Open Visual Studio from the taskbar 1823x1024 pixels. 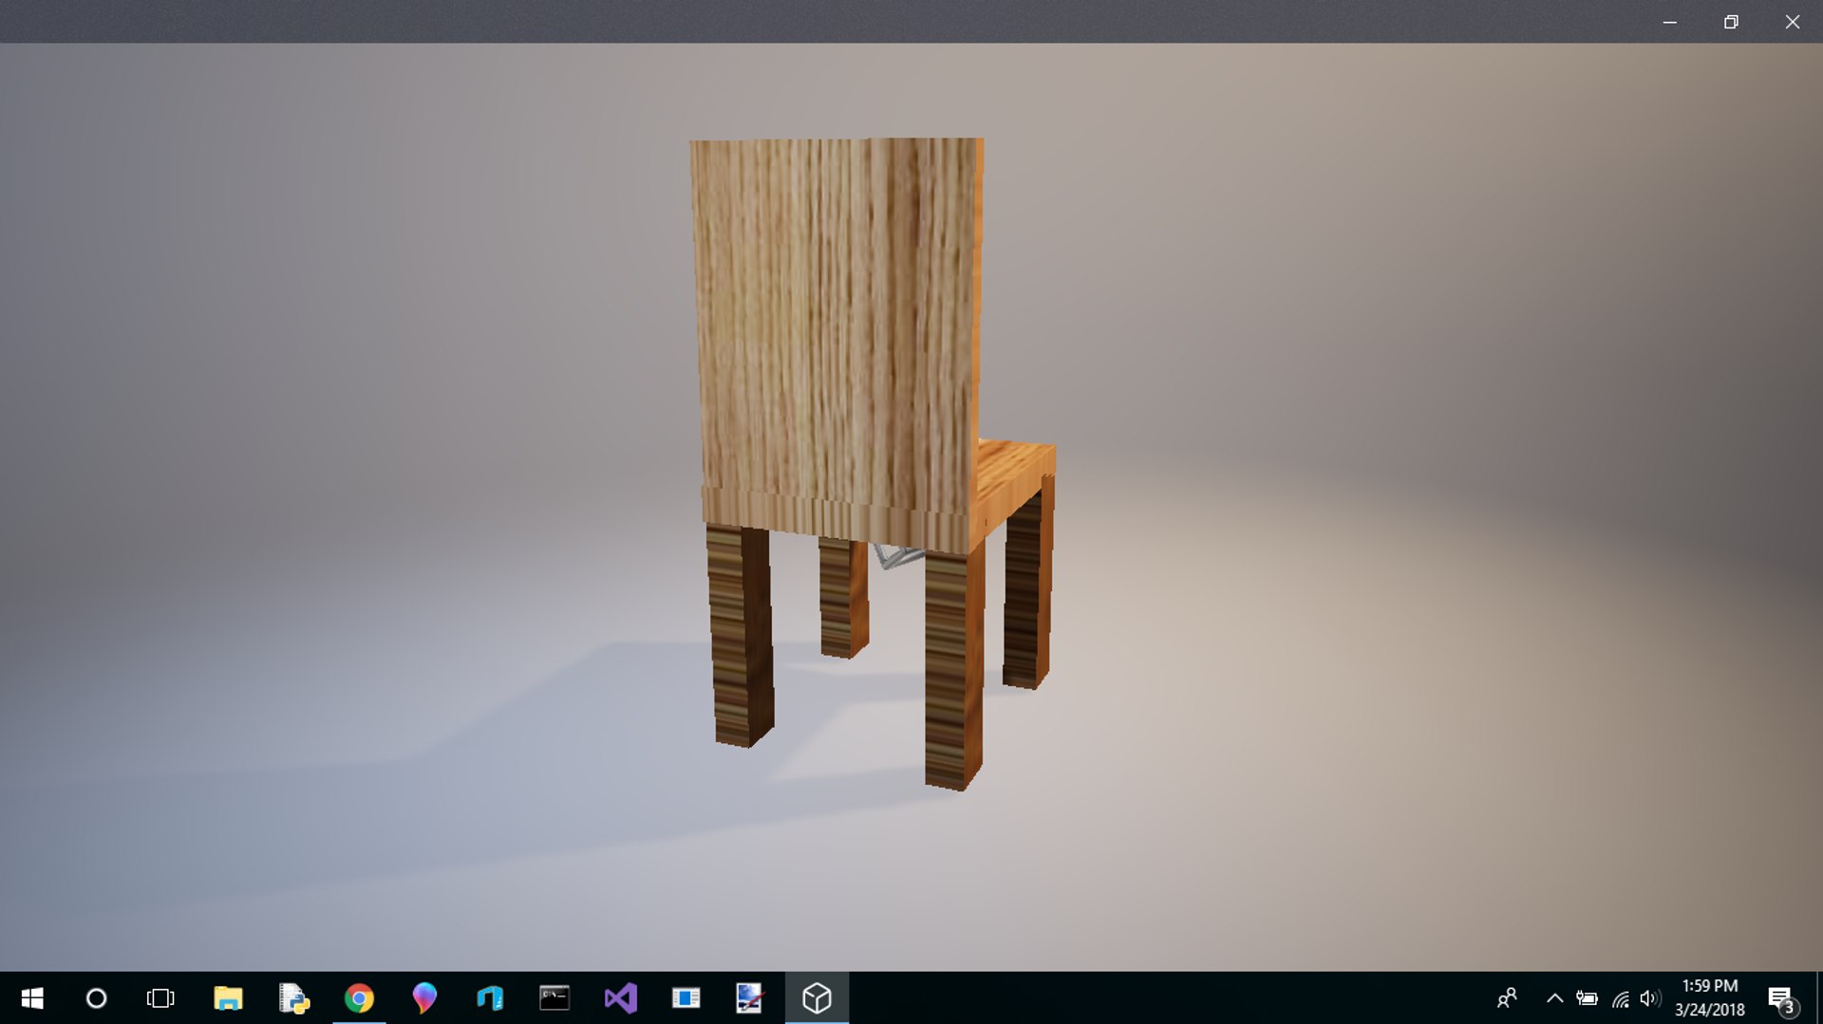pos(620,998)
